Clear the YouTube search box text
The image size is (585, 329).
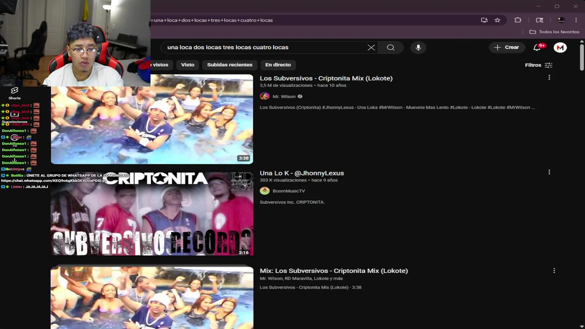371,48
